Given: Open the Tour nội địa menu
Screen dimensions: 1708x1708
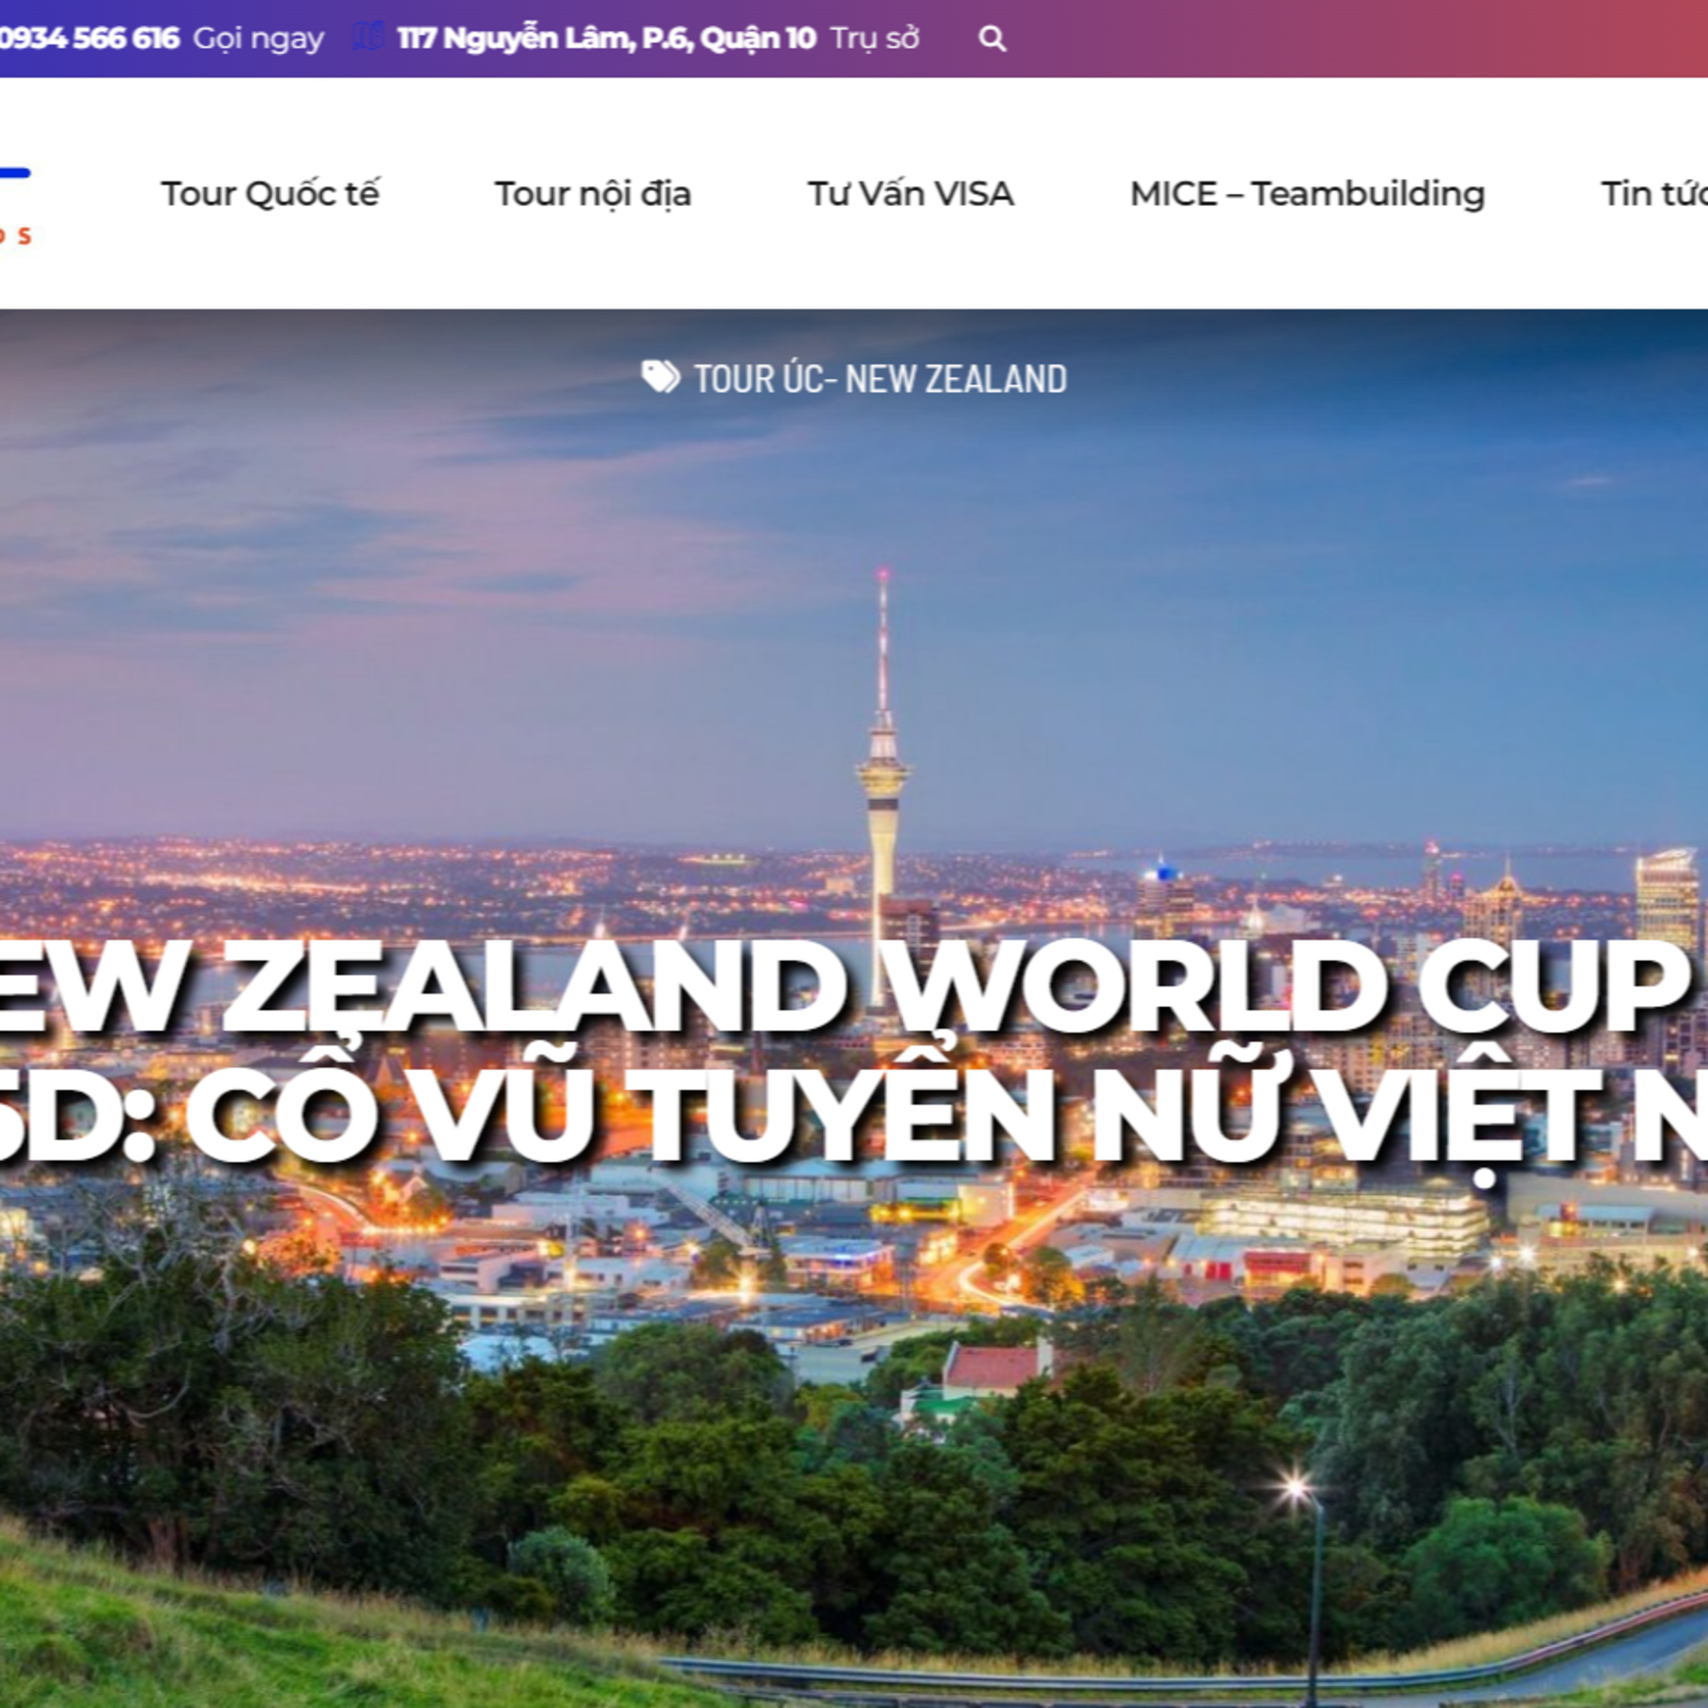Looking at the screenshot, I should pos(592,195).
